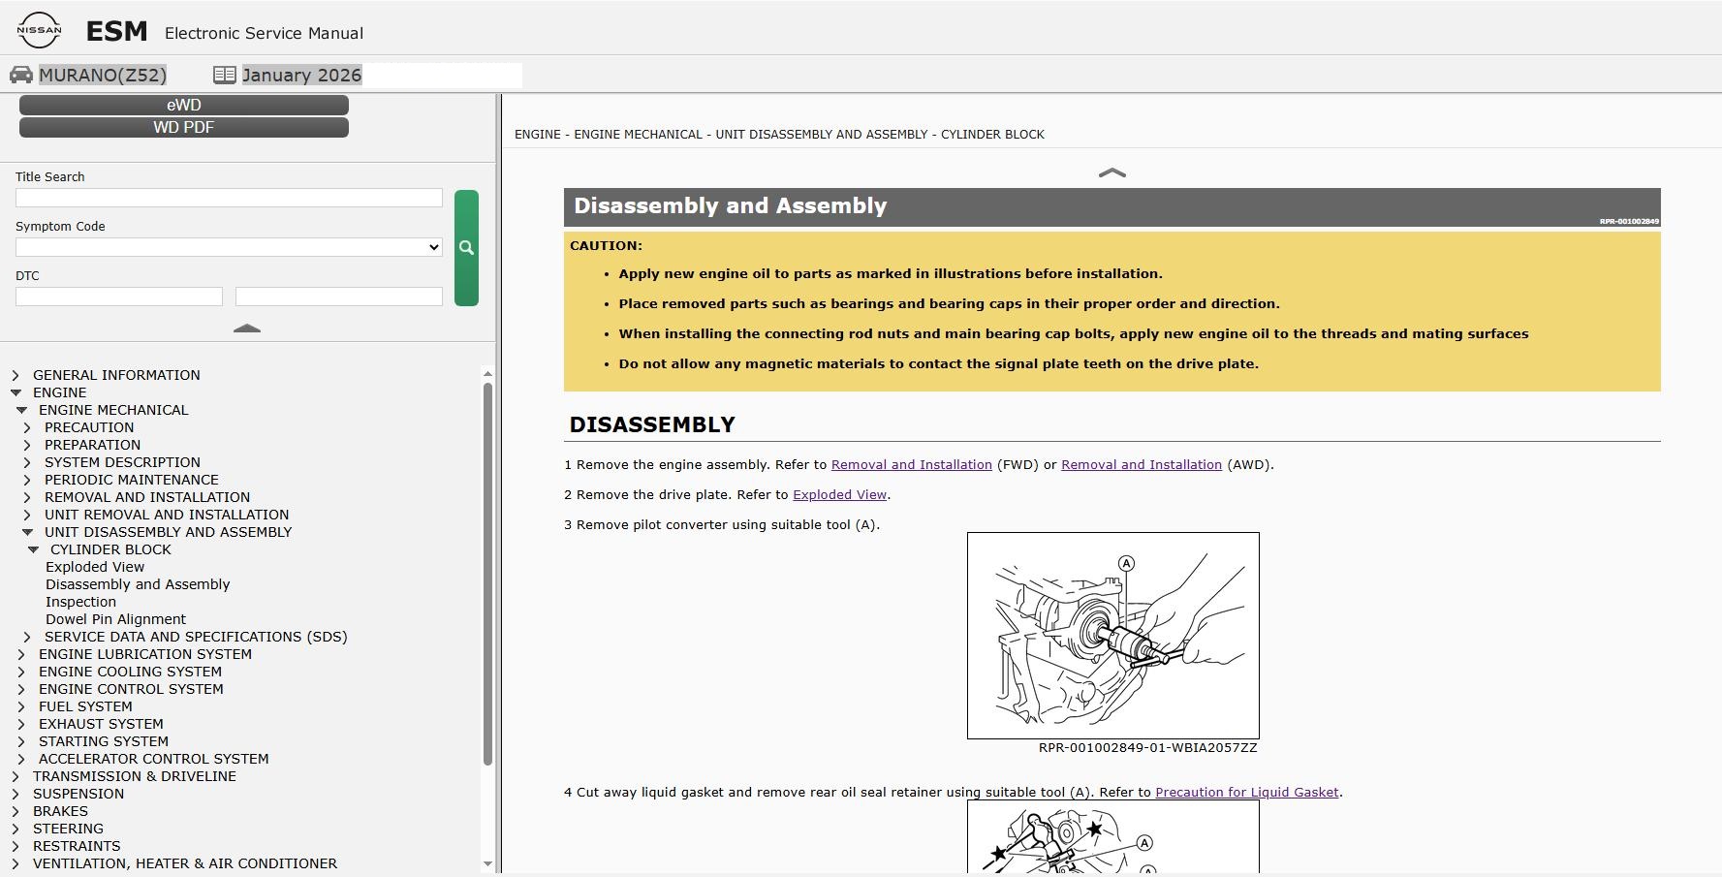
Task: Open the Dowel Pin Alignment tree item
Action: coord(115,619)
